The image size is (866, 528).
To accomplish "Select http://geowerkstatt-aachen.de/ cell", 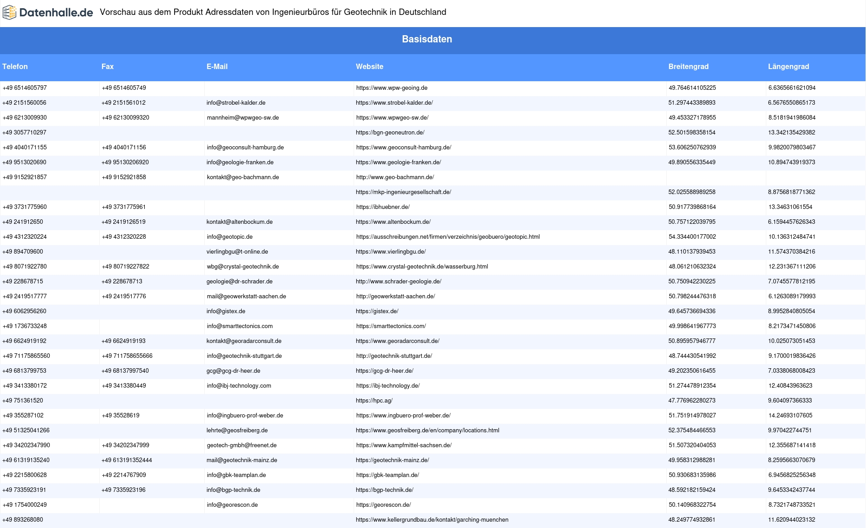I will coord(396,296).
